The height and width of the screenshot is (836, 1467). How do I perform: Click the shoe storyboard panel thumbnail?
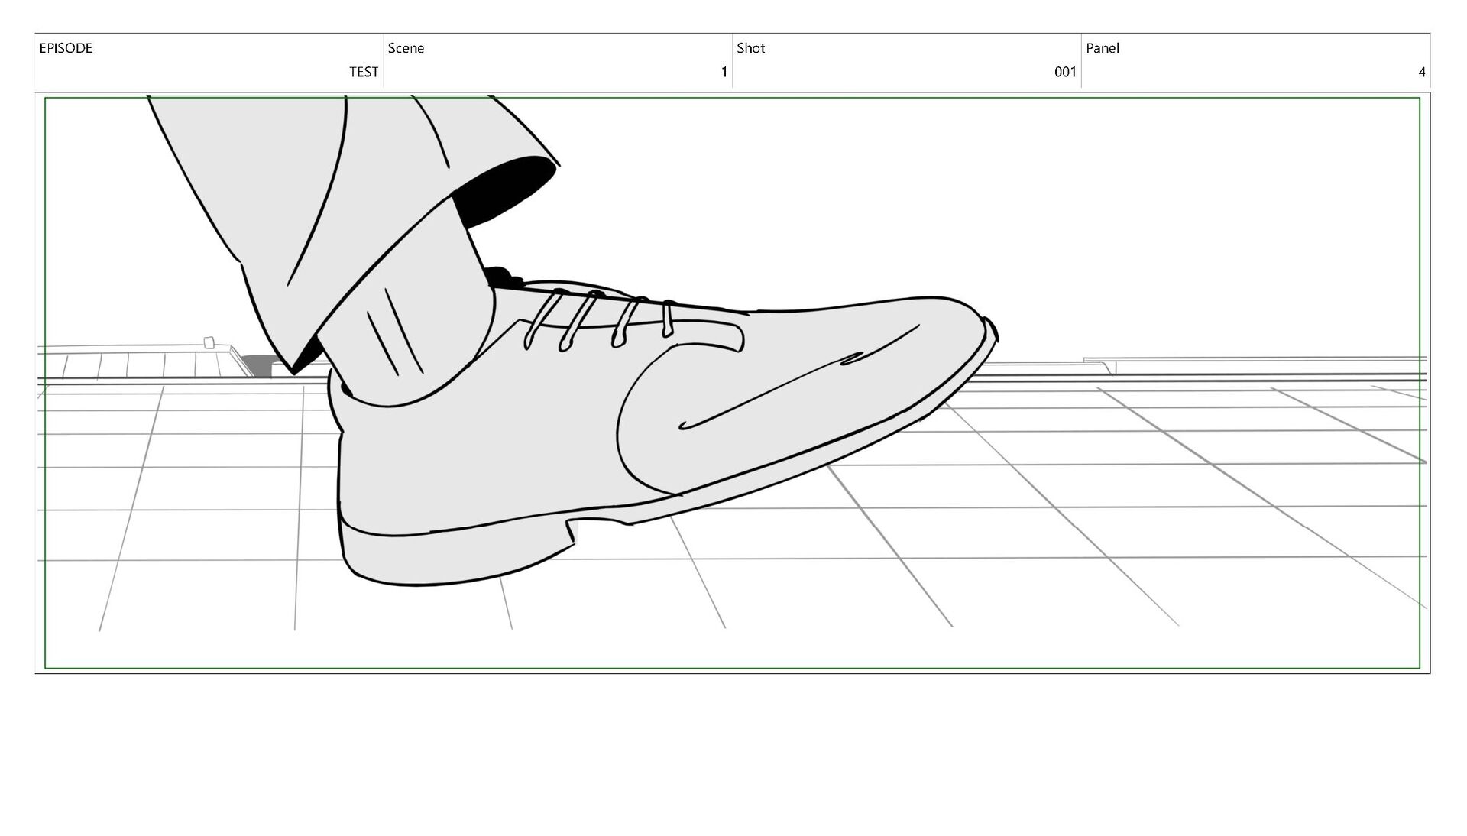732,383
